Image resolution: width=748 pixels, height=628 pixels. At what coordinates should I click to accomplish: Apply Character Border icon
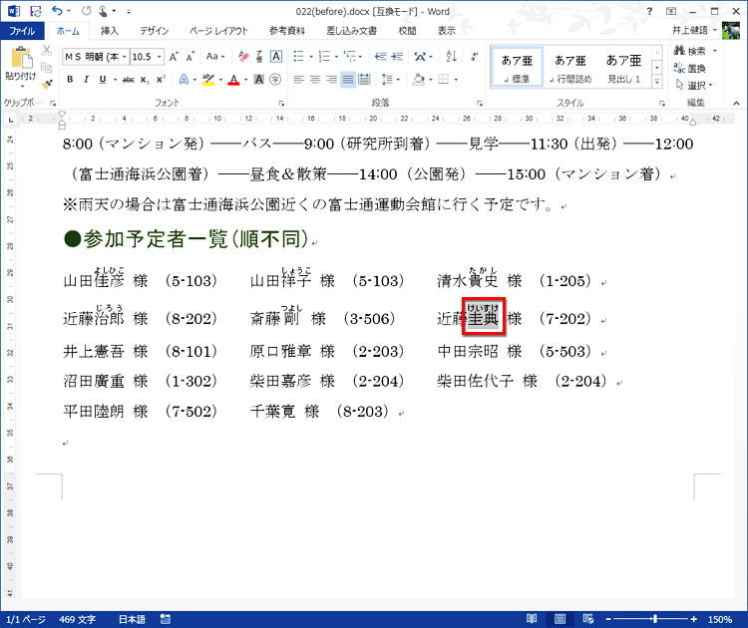(275, 57)
